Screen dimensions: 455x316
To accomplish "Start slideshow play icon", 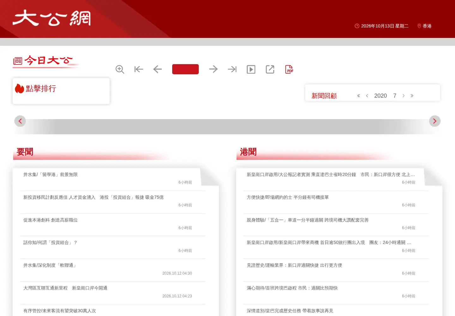I will click(251, 69).
